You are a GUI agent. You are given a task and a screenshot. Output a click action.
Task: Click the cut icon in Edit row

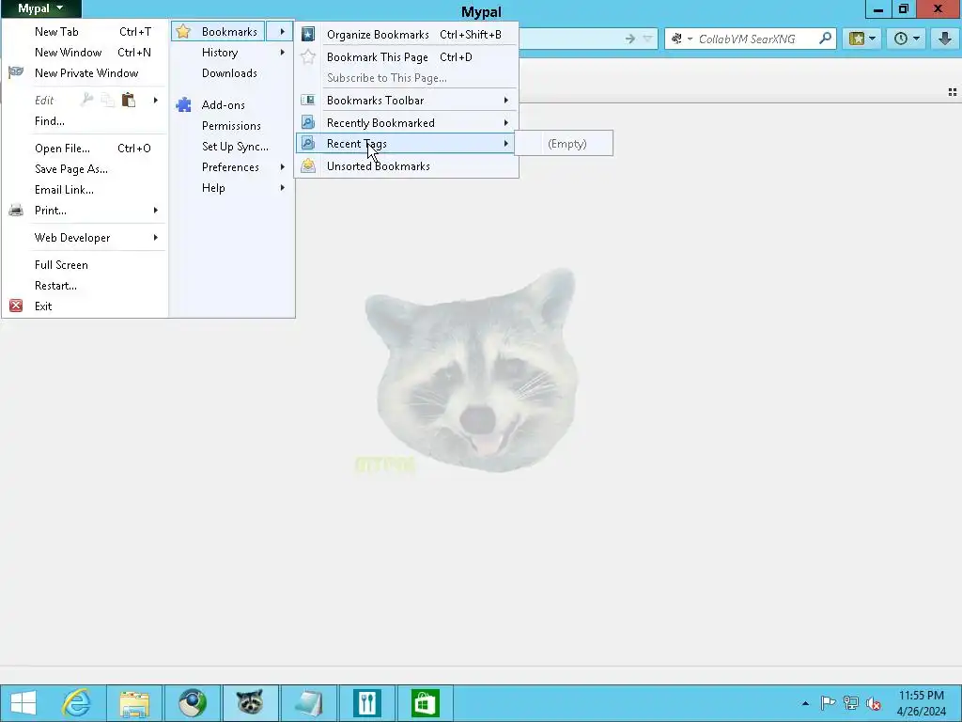87,100
